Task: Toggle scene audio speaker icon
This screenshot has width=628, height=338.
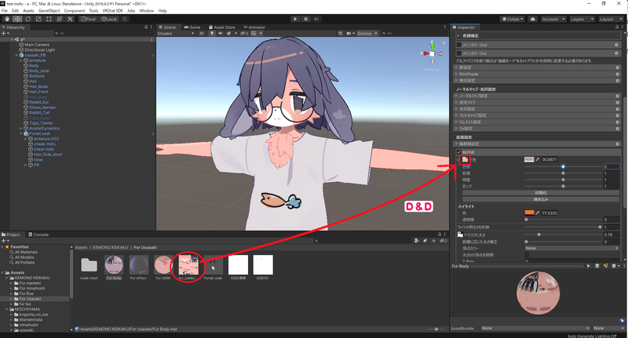Action: (221, 33)
